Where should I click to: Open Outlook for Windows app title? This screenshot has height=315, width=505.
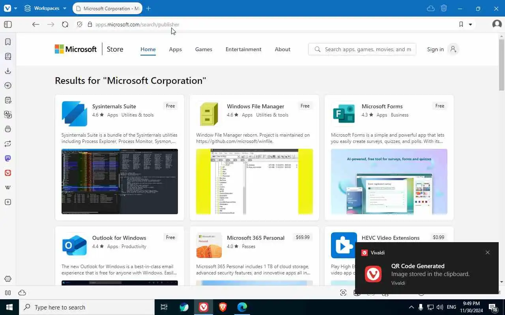[x=119, y=238]
